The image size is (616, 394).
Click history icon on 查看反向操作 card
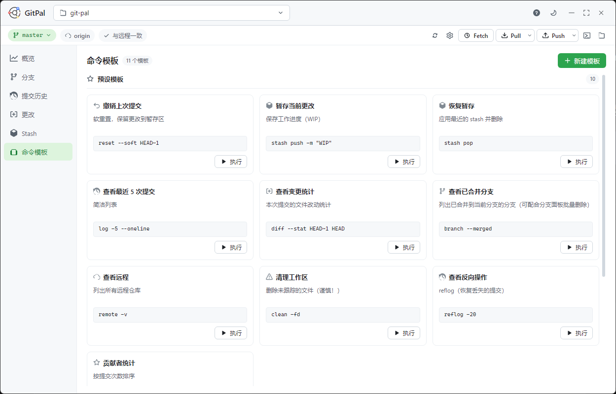(x=442, y=277)
